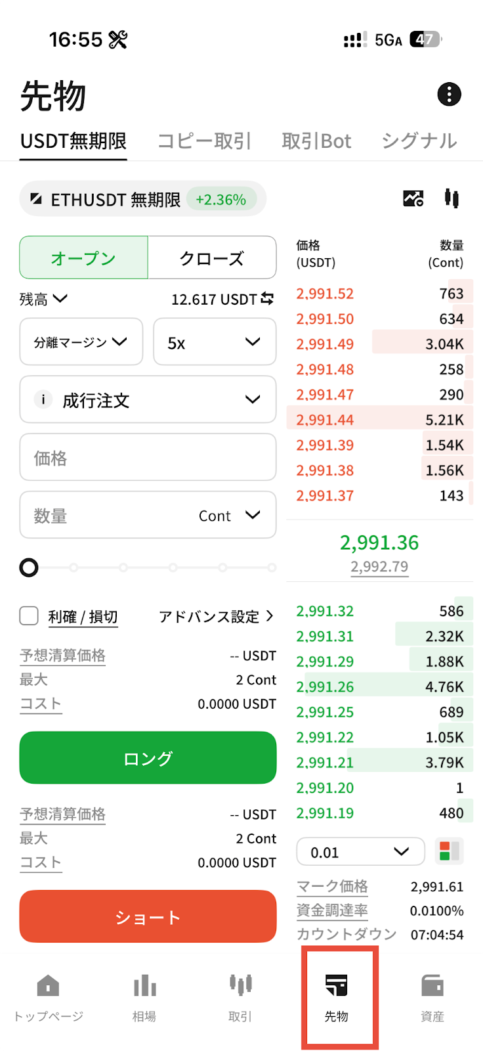
Task: Open the candlestick chart icon
Action: tap(451, 198)
